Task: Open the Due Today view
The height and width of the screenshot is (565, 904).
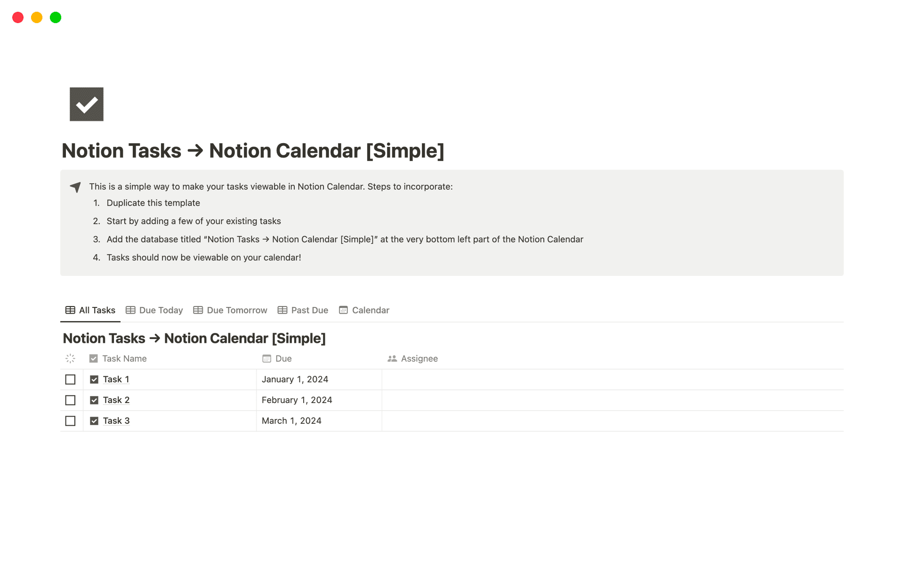Action: point(161,310)
